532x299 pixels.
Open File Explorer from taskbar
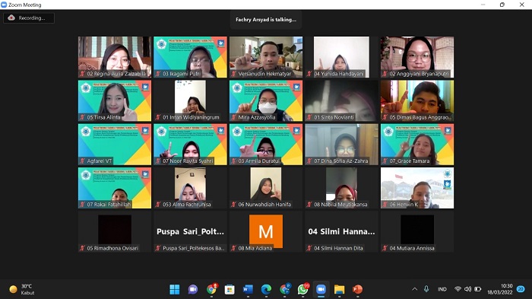tap(339, 289)
